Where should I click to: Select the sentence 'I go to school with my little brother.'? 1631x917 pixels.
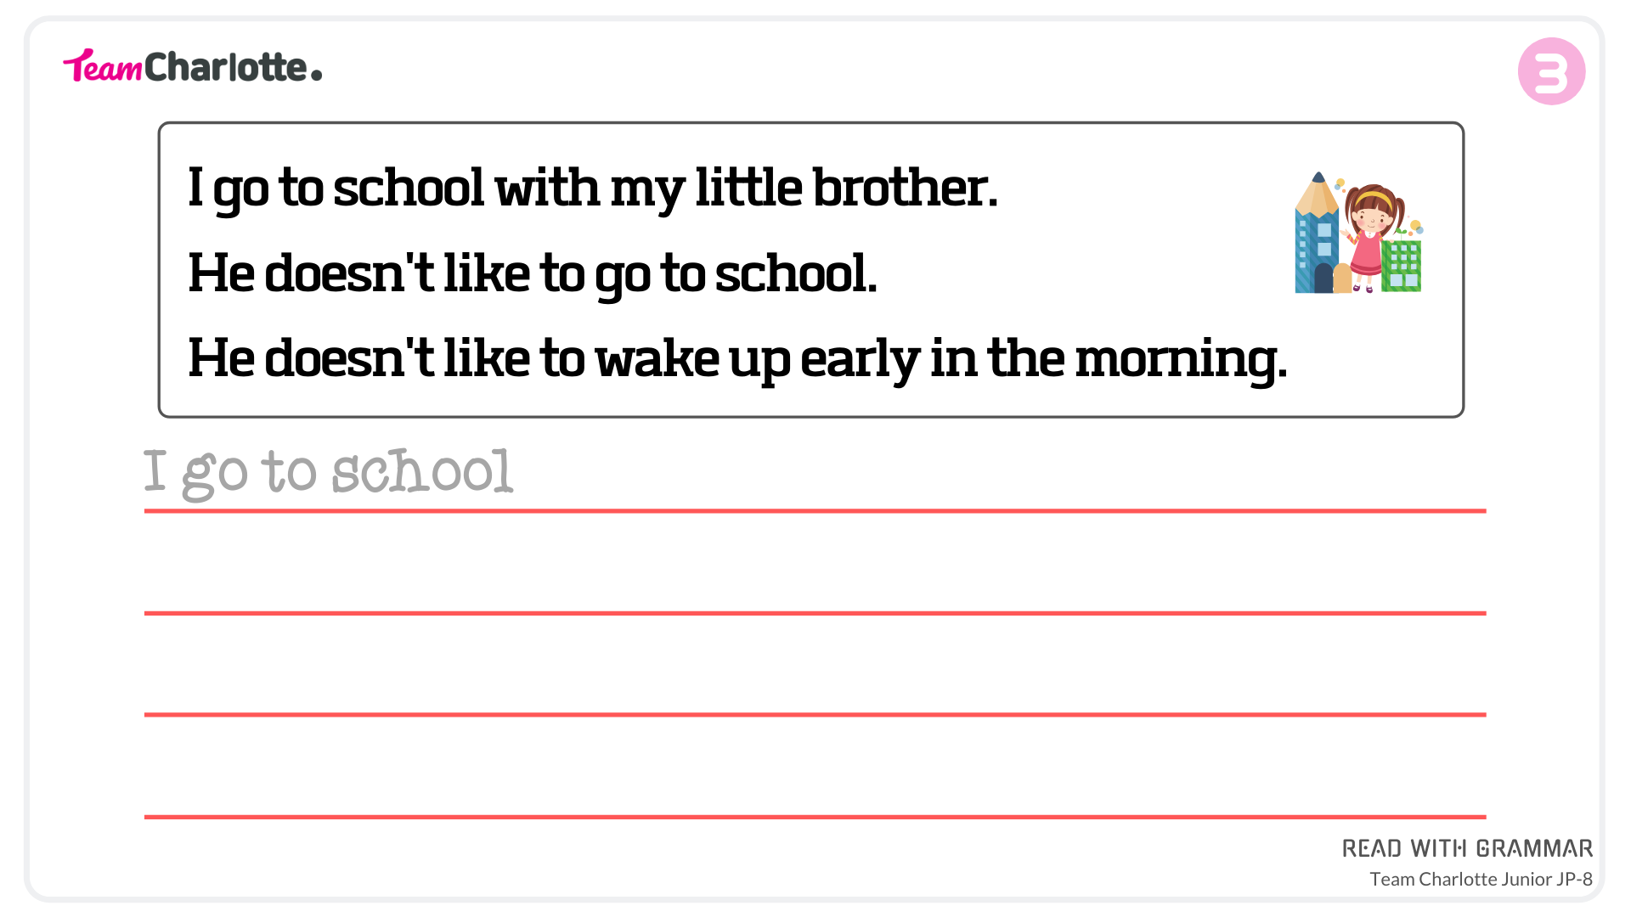(x=593, y=188)
